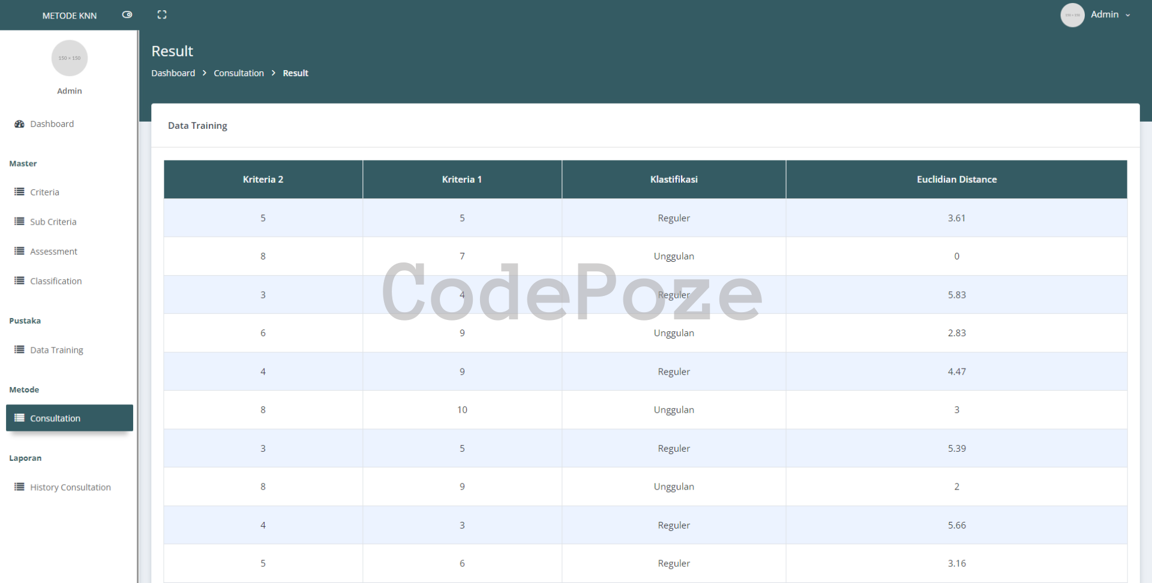Click the list icon beside Classification
The height and width of the screenshot is (583, 1152).
click(x=19, y=280)
